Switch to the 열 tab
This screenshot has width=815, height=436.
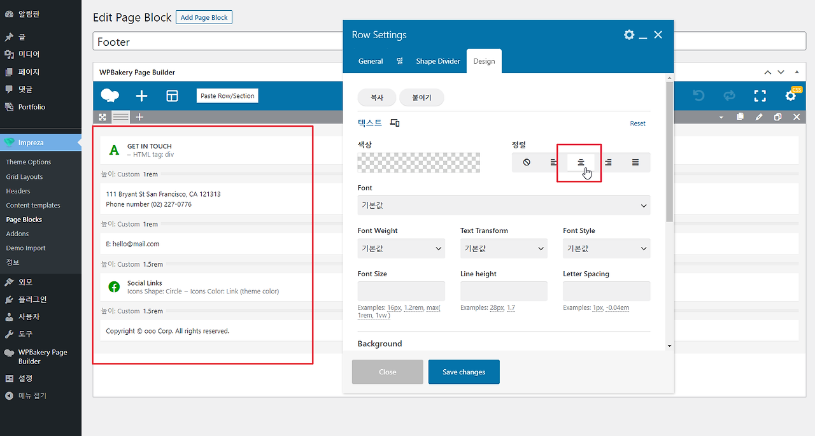(x=400, y=61)
